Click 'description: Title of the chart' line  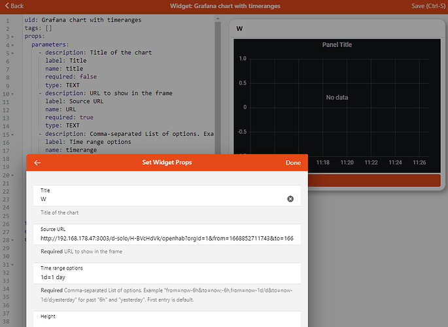pos(98,52)
